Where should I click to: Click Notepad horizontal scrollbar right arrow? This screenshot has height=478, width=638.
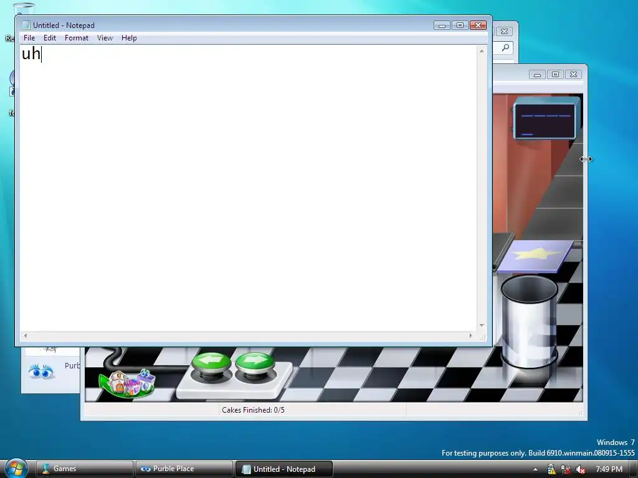471,335
